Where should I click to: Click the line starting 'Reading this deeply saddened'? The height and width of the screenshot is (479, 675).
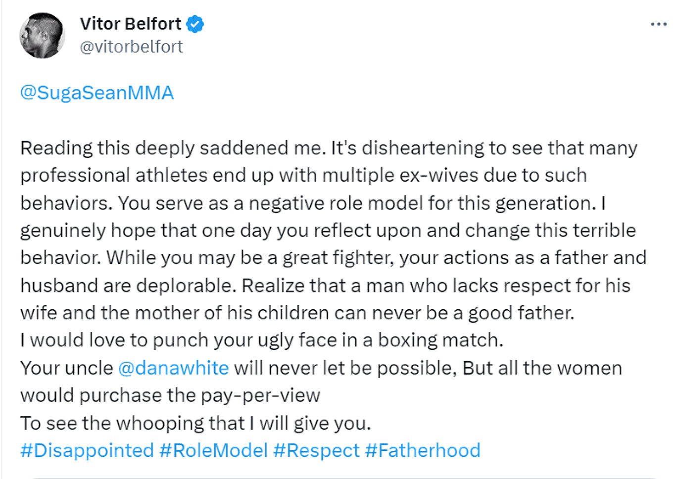point(329,148)
